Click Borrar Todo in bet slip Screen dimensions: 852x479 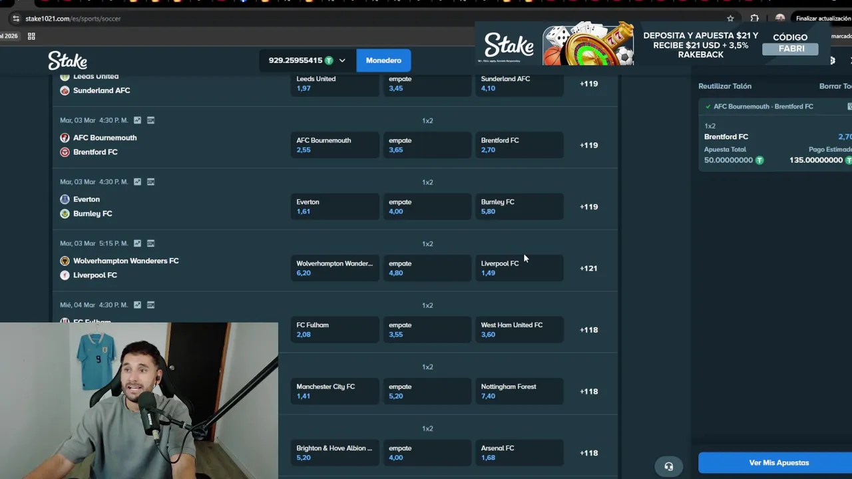[x=835, y=86]
